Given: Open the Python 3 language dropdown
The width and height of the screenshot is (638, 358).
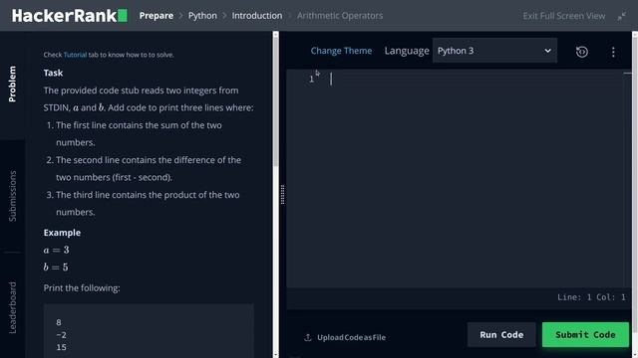Looking at the screenshot, I should pos(494,51).
